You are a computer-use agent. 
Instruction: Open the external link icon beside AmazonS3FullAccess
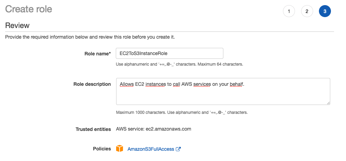(x=178, y=149)
